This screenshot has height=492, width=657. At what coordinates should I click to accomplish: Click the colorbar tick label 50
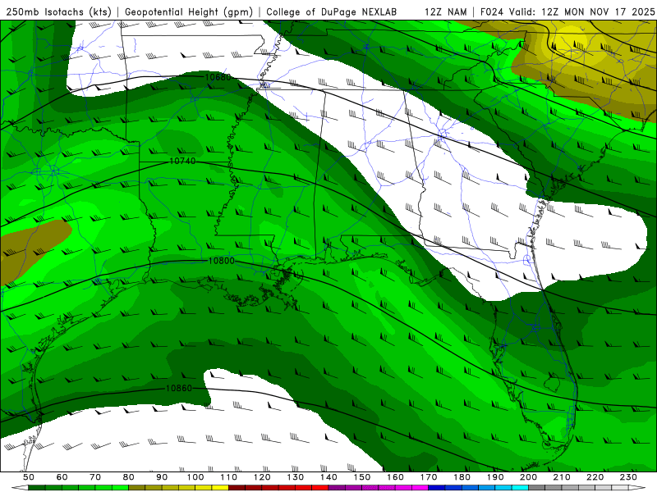(29, 477)
